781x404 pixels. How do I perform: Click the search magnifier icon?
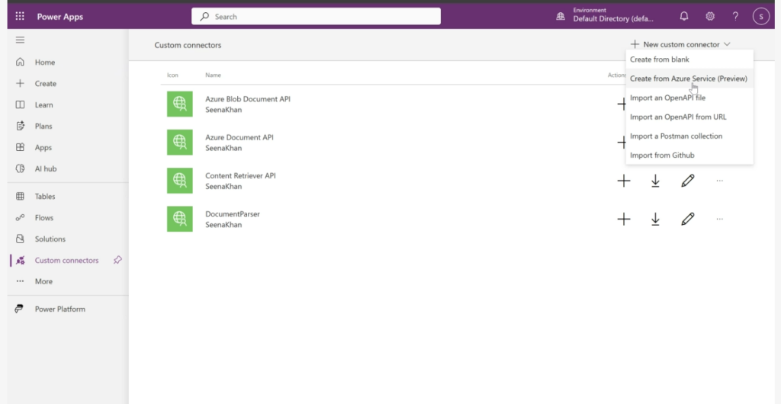coord(204,17)
